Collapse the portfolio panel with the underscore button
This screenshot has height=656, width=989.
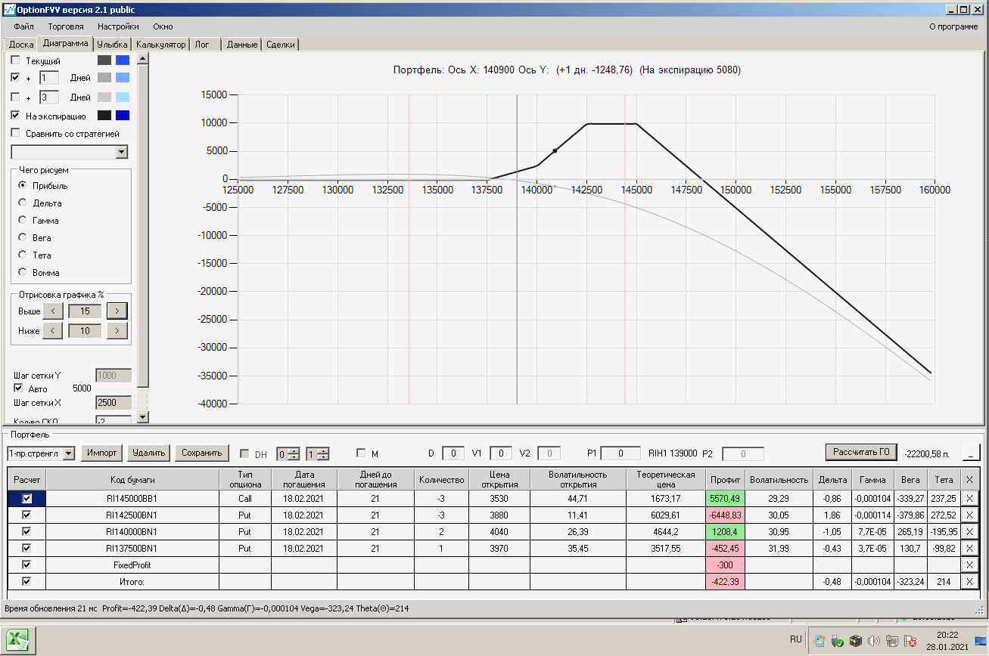coord(970,453)
